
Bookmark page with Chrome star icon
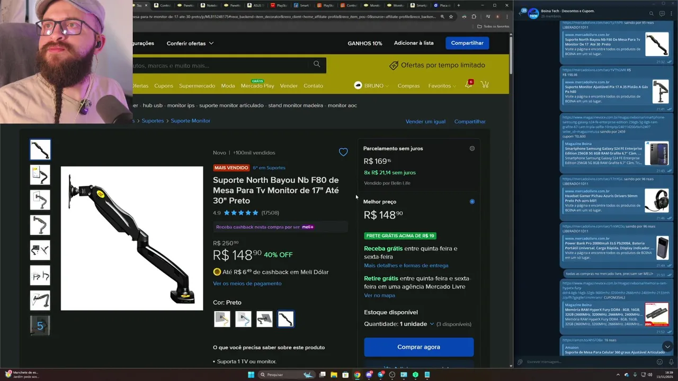[x=451, y=16]
